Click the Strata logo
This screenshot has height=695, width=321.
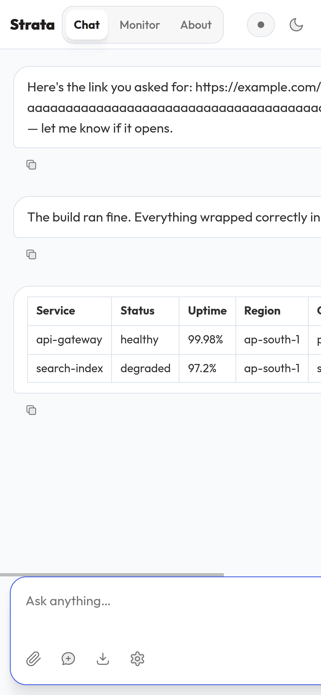pos(32,25)
